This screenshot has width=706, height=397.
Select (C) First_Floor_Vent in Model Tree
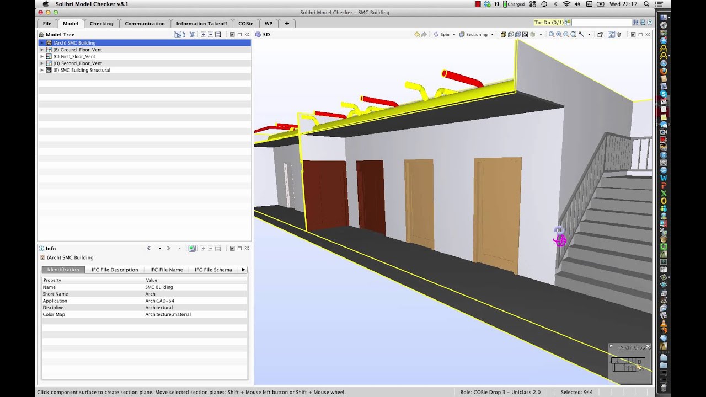(74, 56)
